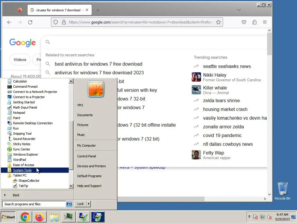The width and height of the screenshot is (297, 223).
Task: Open TabTip under Tablet PC
Action: pyautogui.click(x=23, y=186)
